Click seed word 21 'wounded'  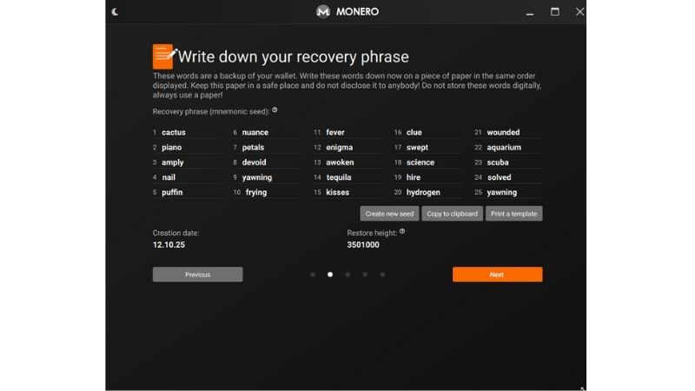504,132
